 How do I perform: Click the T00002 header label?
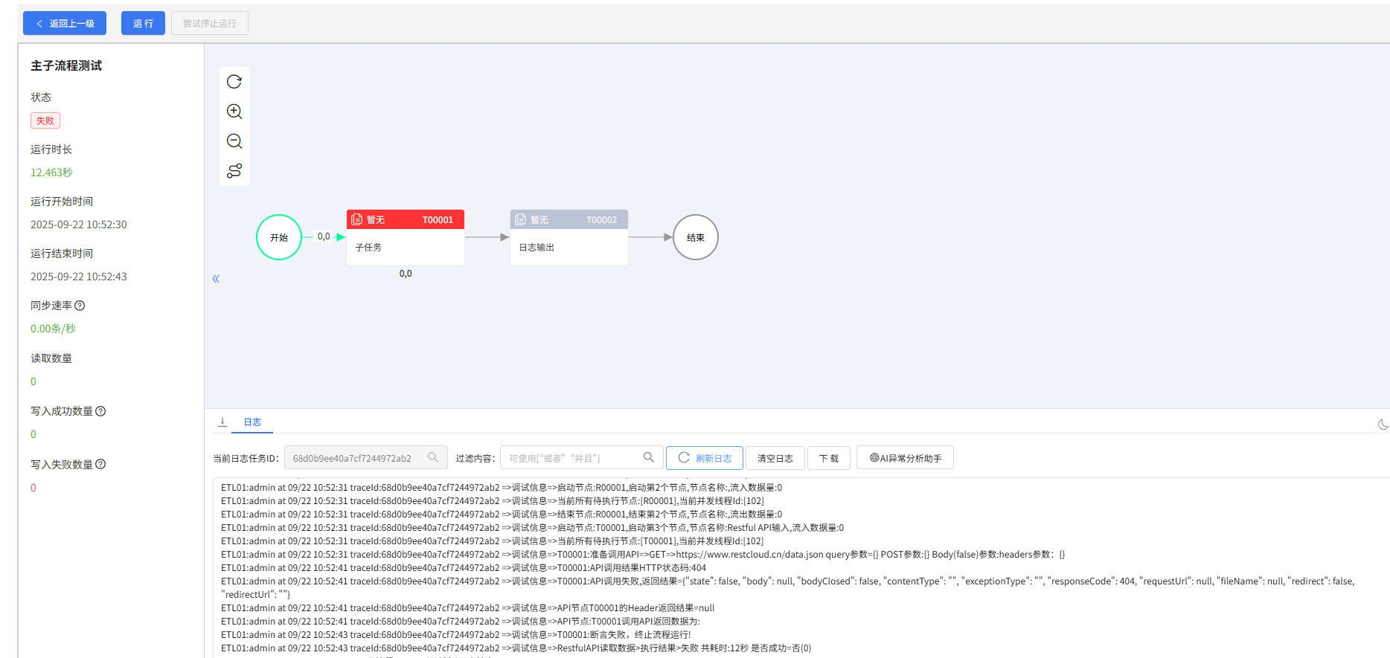[x=601, y=219]
